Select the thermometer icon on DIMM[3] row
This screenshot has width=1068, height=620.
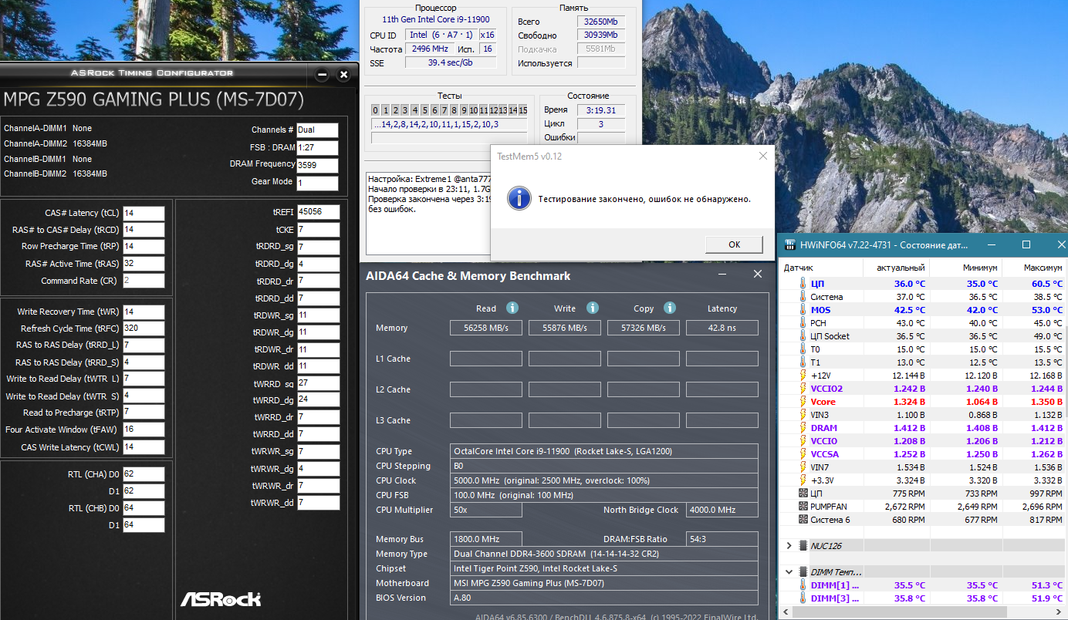tap(803, 598)
